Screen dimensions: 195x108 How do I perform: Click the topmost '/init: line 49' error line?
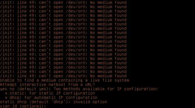pos(63,2)
